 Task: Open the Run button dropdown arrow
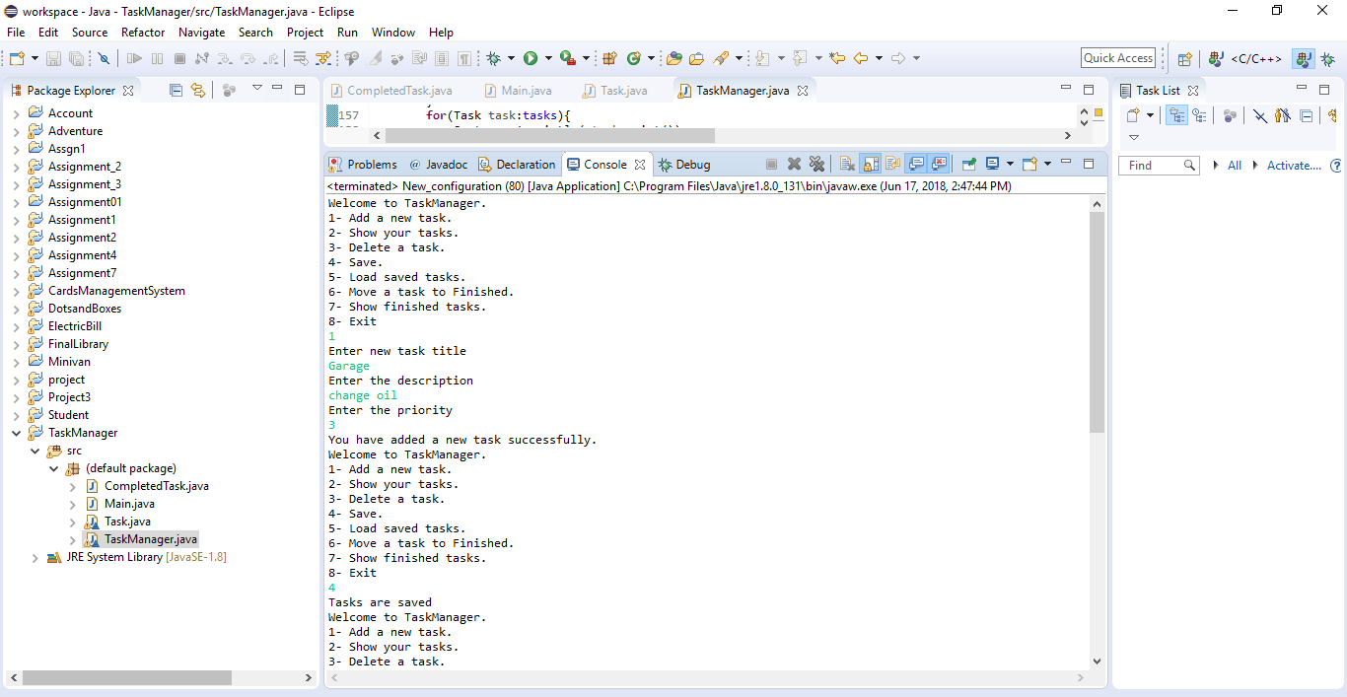click(548, 58)
